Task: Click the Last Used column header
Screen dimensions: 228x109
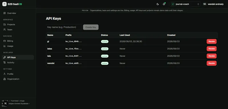Action: coord(125,35)
